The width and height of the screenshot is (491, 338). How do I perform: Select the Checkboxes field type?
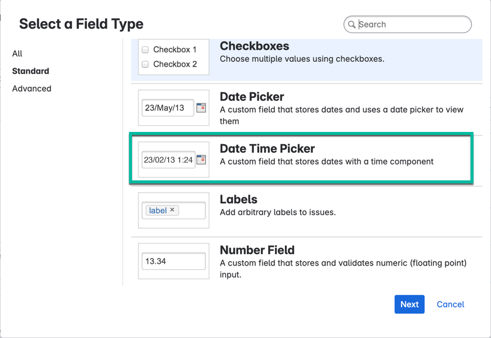(x=254, y=46)
